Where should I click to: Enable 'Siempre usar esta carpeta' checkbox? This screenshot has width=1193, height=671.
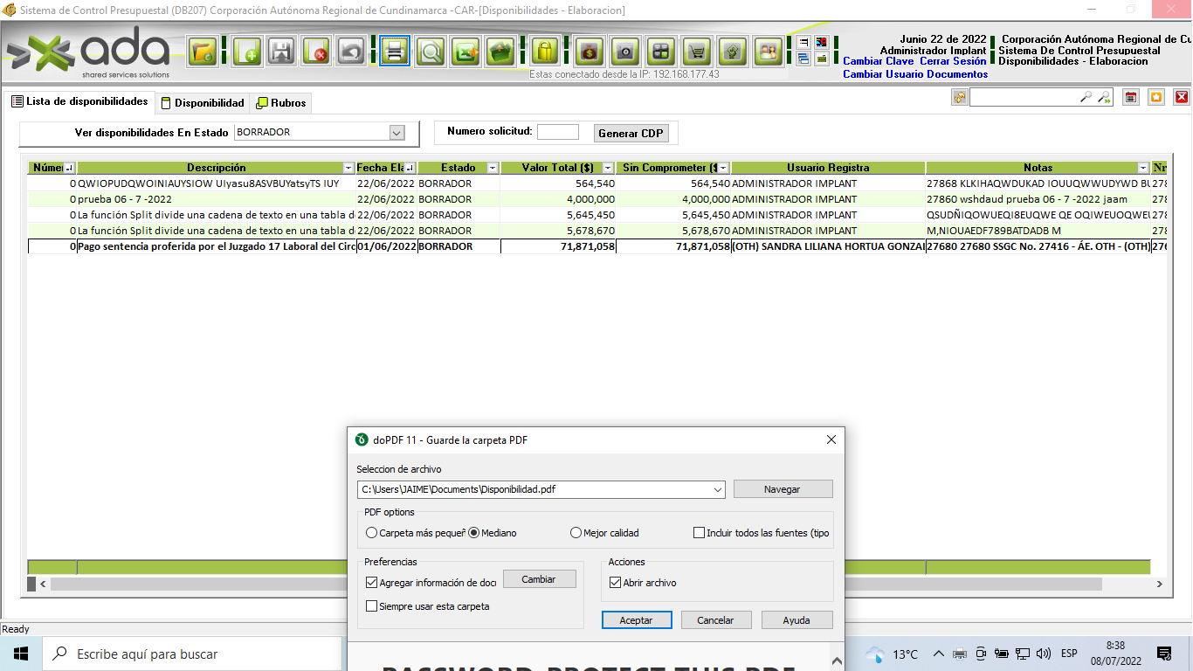click(372, 606)
